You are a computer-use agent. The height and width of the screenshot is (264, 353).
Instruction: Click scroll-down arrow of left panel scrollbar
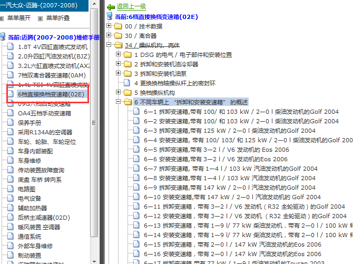coord(94,261)
